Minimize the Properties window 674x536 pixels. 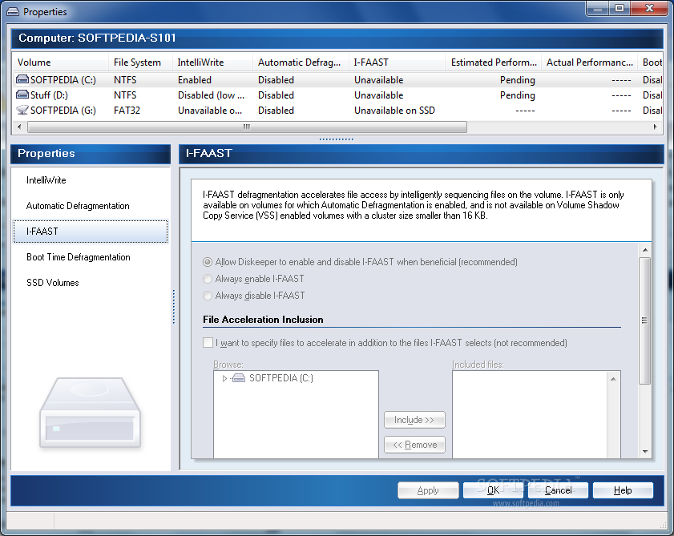[598, 9]
